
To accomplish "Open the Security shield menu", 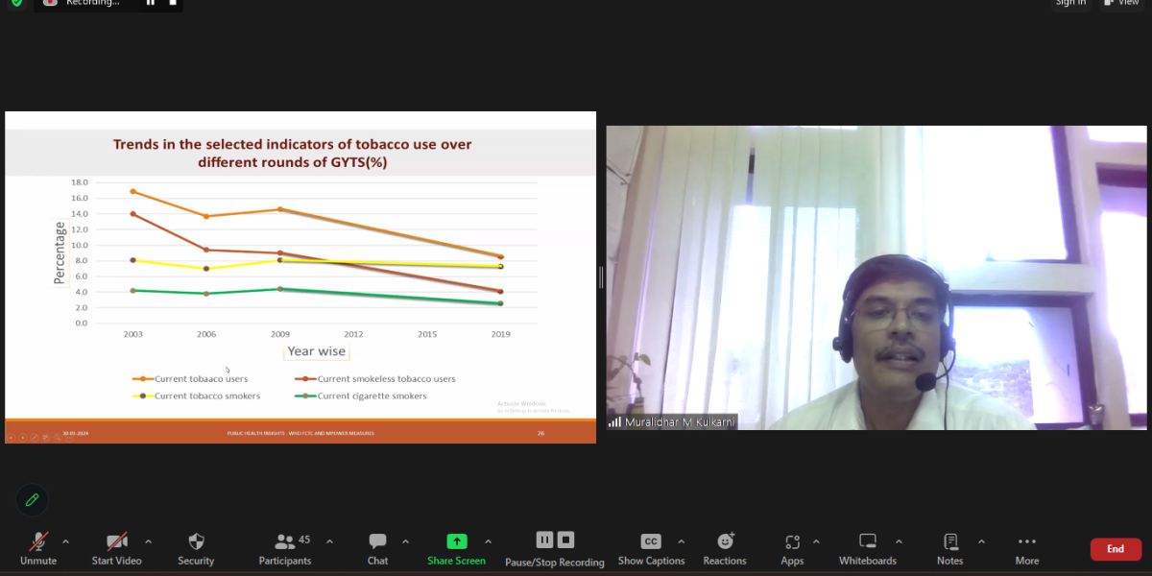I will (196, 549).
